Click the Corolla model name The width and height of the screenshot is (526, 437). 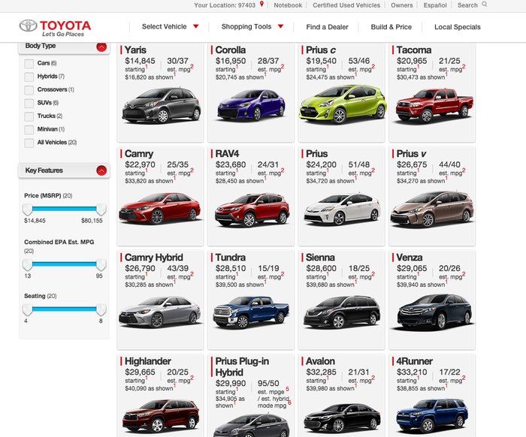tap(230, 50)
